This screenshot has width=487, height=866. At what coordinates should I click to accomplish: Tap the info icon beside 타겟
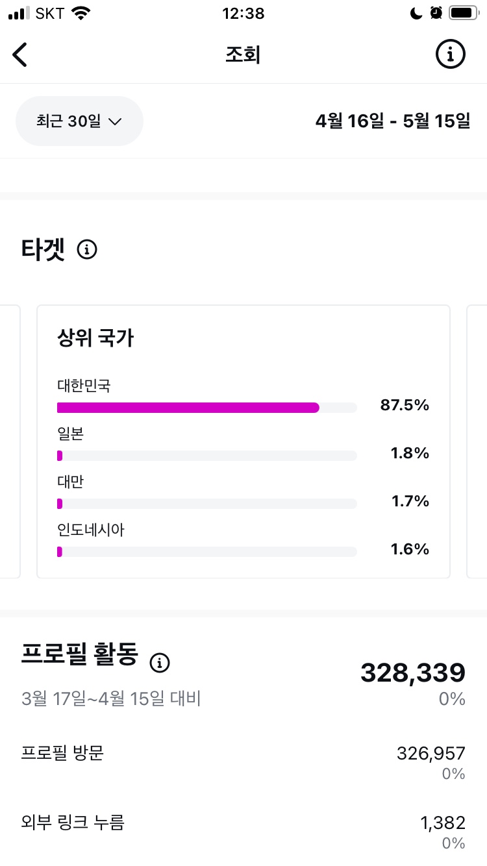pos(87,249)
